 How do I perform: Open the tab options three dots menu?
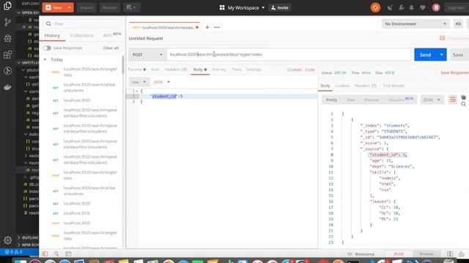[x=217, y=27]
